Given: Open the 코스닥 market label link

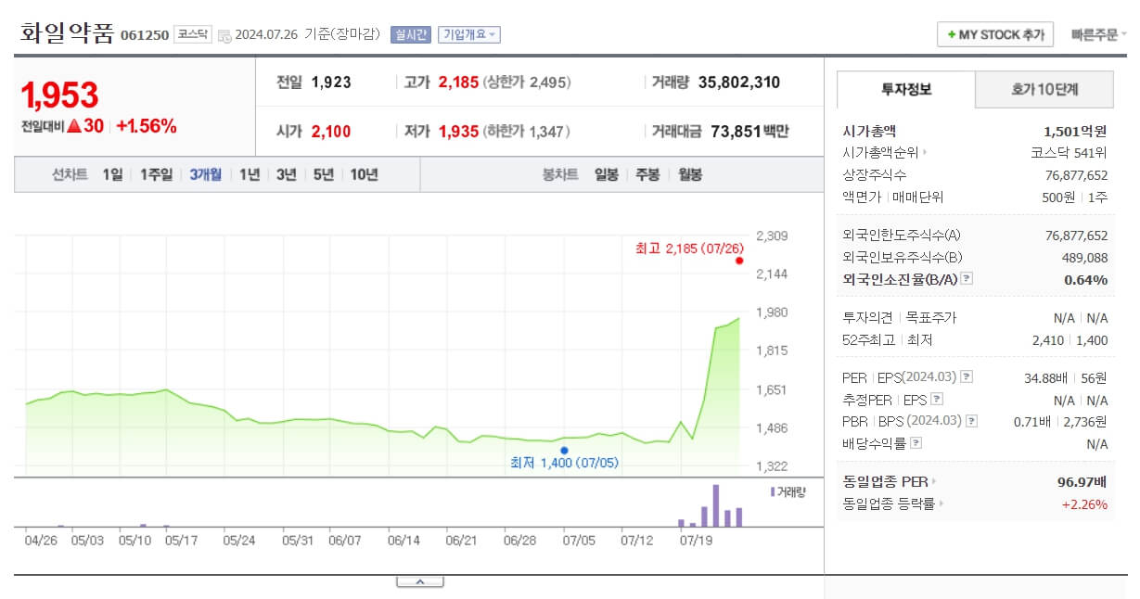Looking at the screenshot, I should point(193,32).
